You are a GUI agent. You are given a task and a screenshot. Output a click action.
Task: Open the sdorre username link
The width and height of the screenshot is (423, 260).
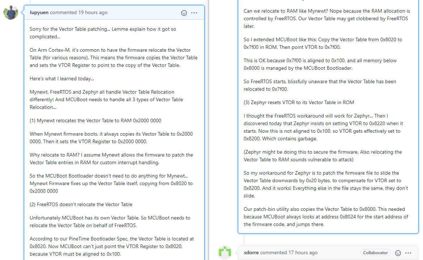pyautogui.click(x=251, y=252)
